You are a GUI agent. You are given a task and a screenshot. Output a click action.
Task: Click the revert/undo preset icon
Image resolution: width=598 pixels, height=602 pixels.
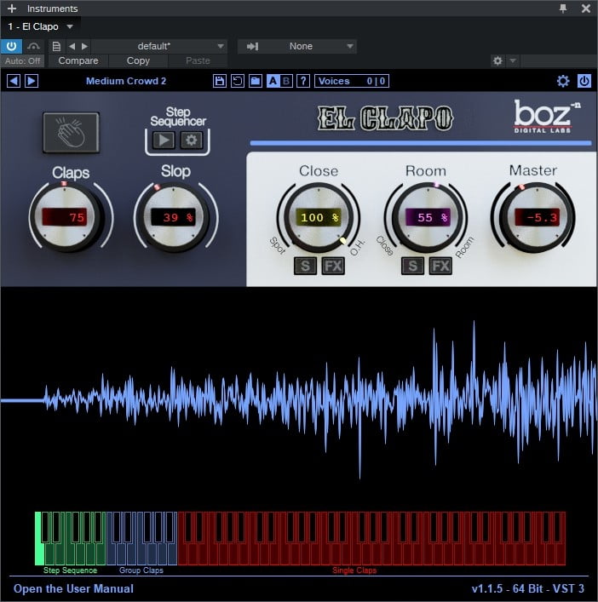click(x=238, y=81)
